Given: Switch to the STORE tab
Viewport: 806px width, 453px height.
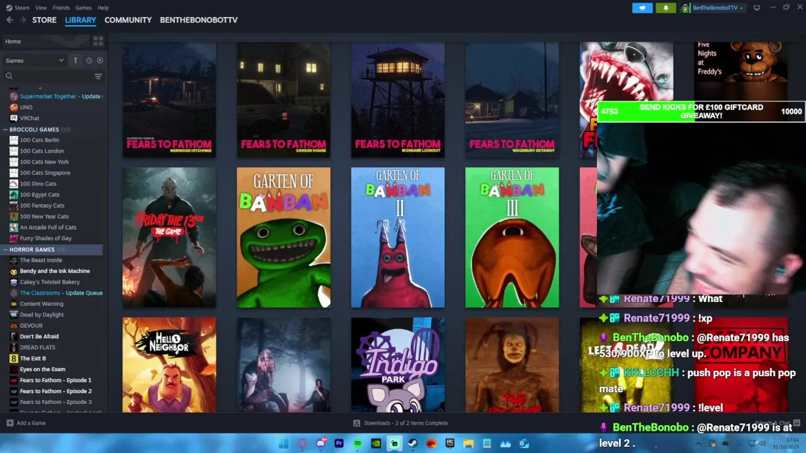Looking at the screenshot, I should click(44, 20).
